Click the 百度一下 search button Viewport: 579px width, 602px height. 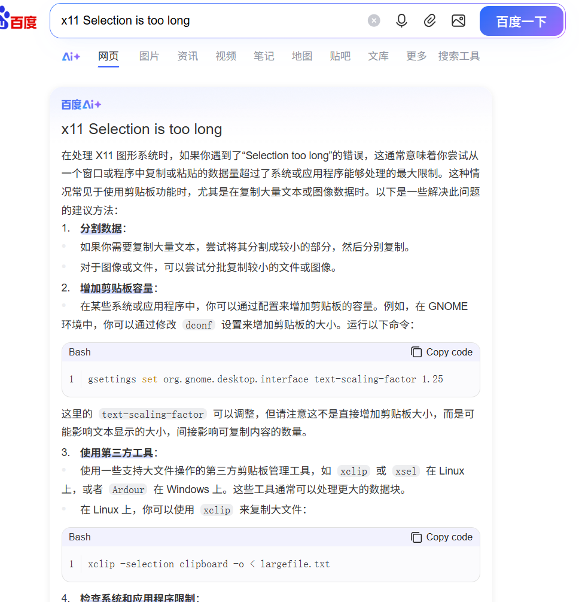(522, 21)
